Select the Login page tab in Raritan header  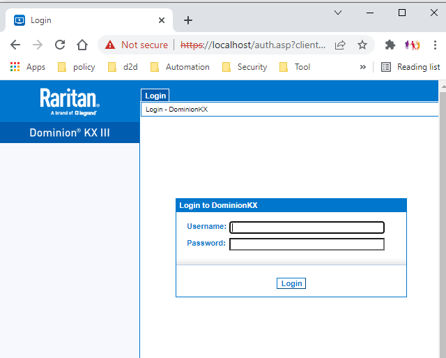click(x=155, y=96)
